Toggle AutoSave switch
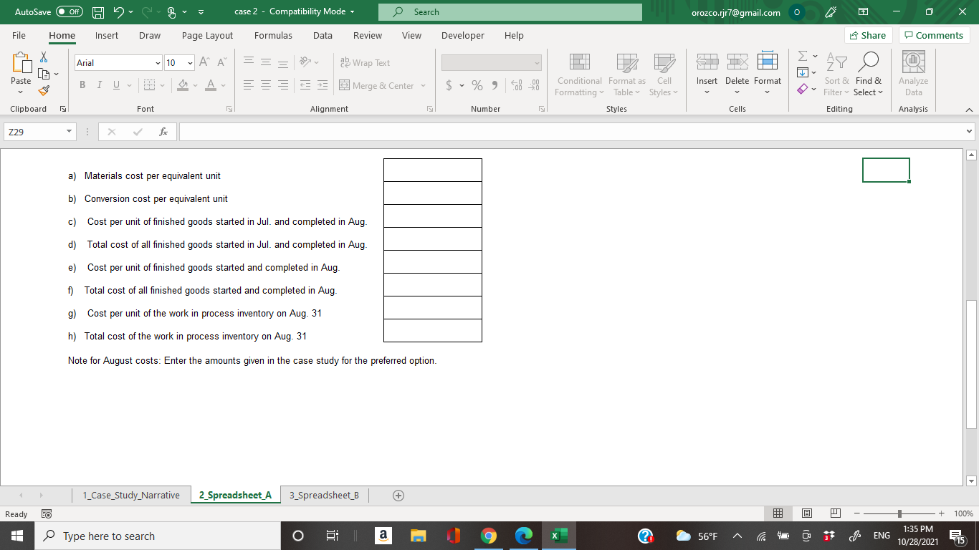 [70, 12]
